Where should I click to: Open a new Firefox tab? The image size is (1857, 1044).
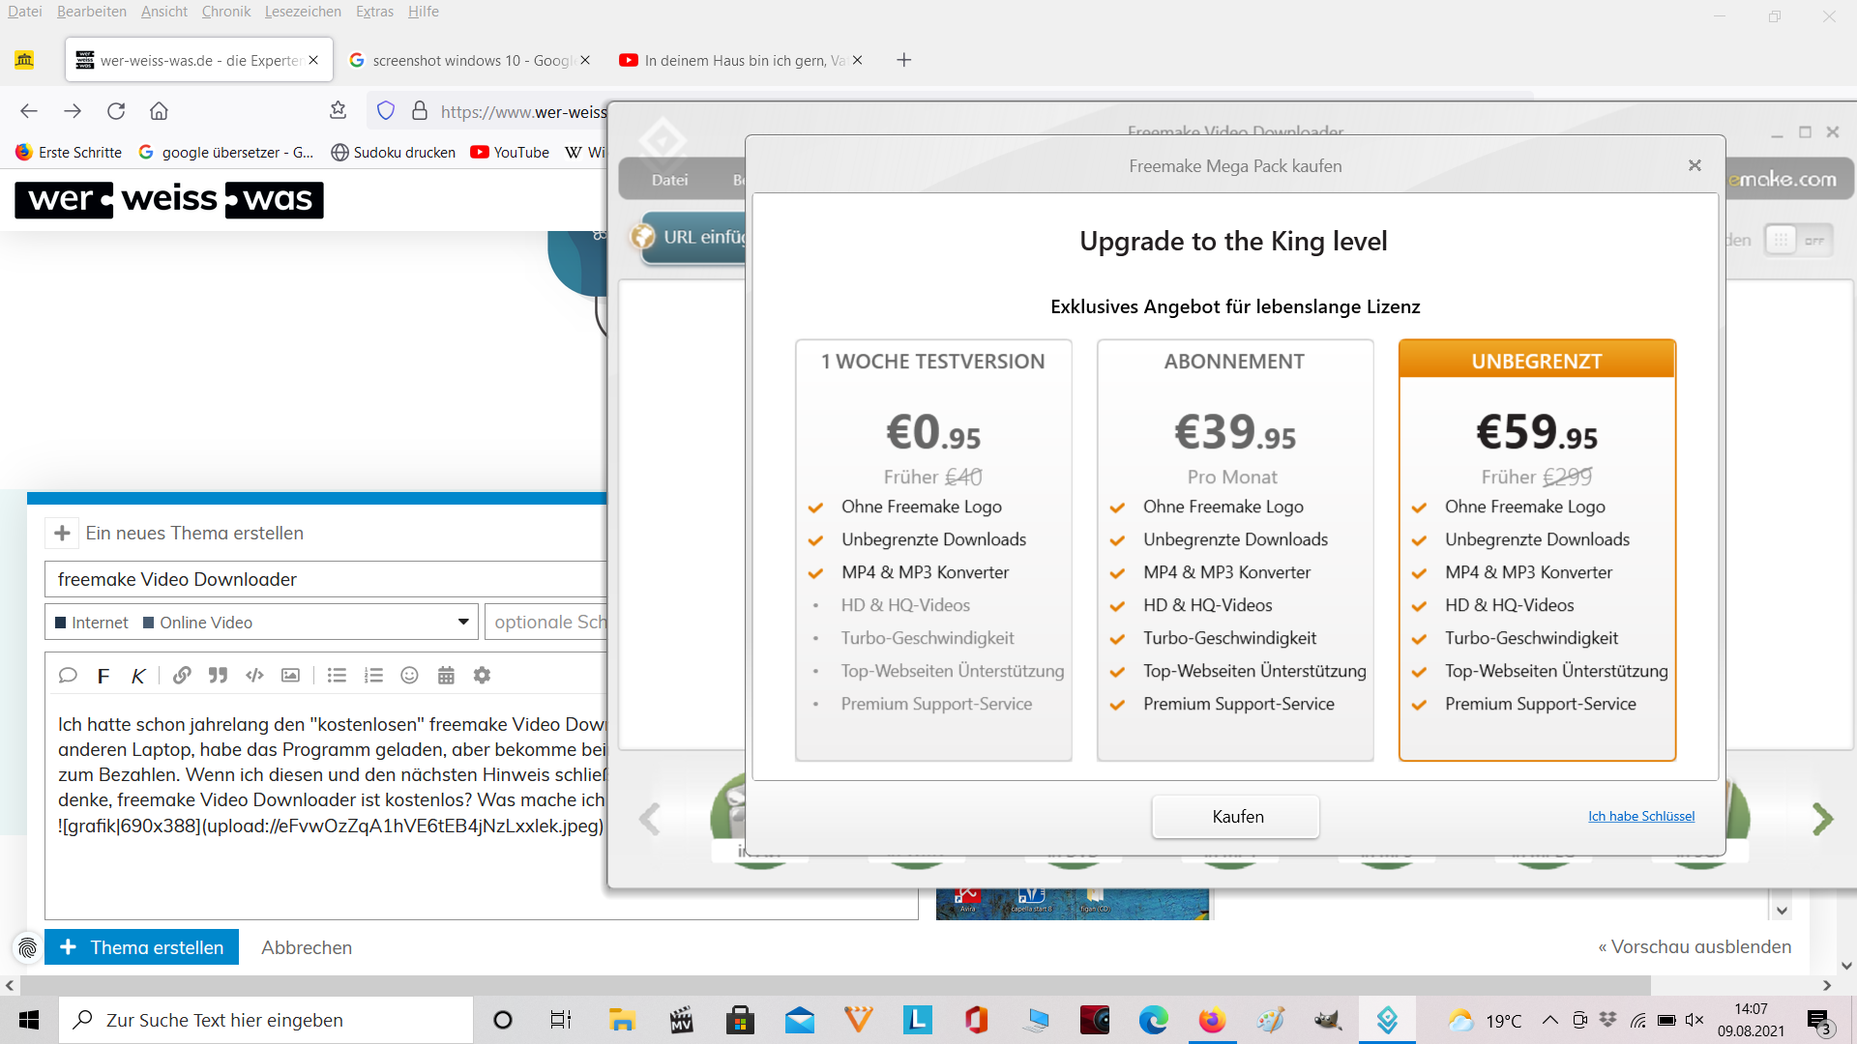click(904, 60)
